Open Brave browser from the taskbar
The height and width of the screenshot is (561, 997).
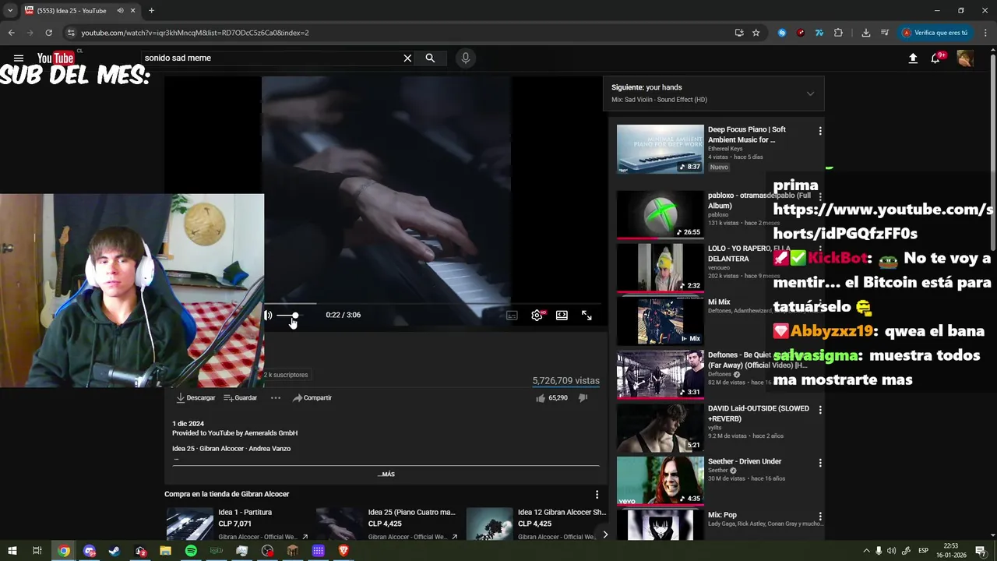tap(343, 551)
